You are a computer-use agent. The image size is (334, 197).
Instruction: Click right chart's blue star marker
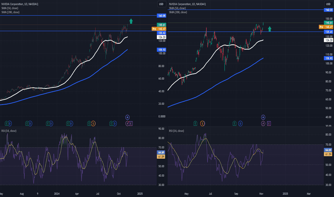tap(263, 117)
